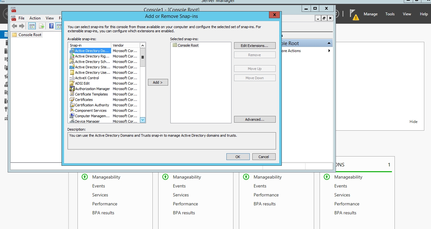The height and width of the screenshot is (229, 431).
Task: Click the Hide link in Server Manager
Action: [x=413, y=122]
